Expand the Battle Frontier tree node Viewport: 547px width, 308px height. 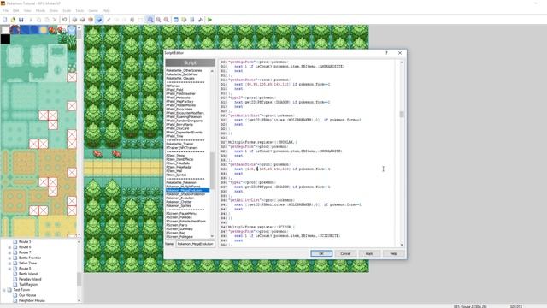[9, 258]
